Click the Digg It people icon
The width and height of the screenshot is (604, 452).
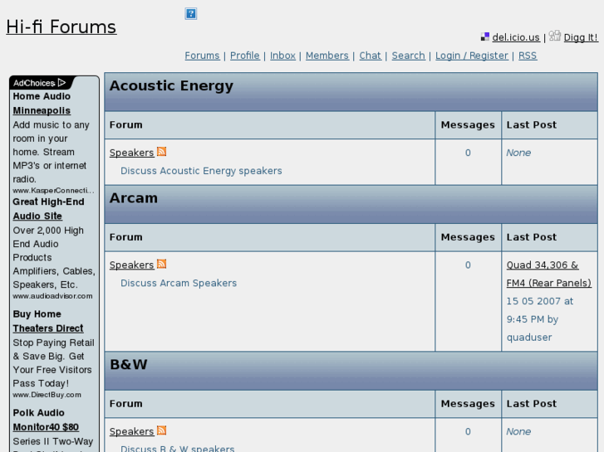[555, 36]
